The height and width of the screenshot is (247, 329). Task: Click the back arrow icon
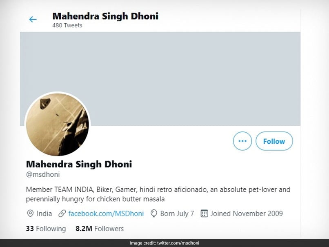33,19
